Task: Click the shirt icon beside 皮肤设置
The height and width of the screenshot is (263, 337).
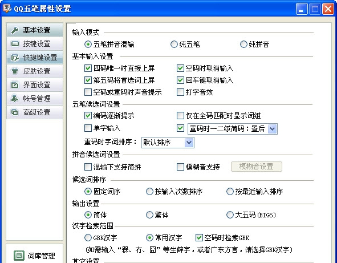Action: (x=15, y=71)
